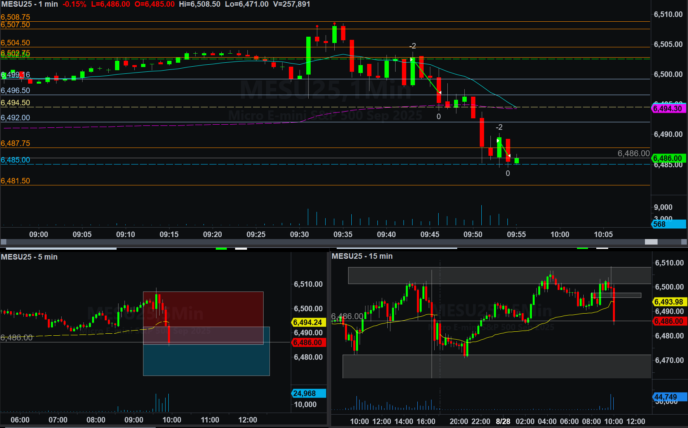Select the second entry arrow near 09:53
This screenshot has height=428, width=688.
498,140
